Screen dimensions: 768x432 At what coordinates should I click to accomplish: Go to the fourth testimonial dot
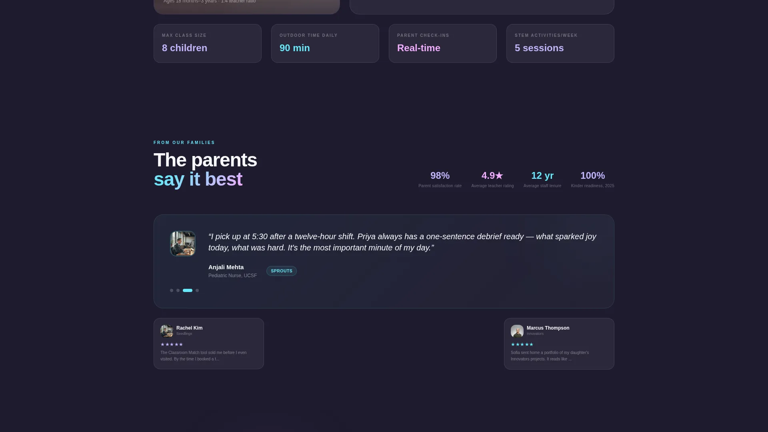coord(197,290)
